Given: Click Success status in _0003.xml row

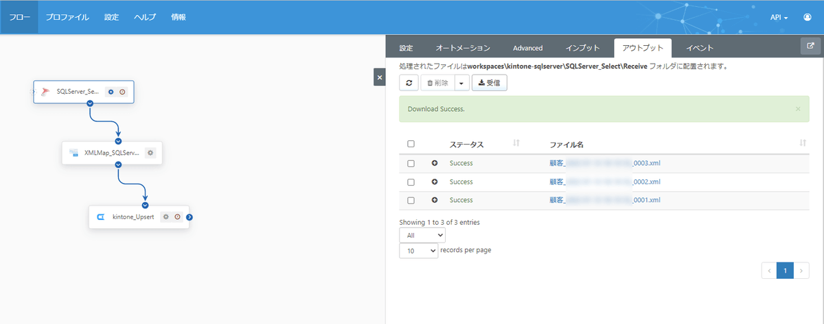Looking at the screenshot, I should (461, 164).
